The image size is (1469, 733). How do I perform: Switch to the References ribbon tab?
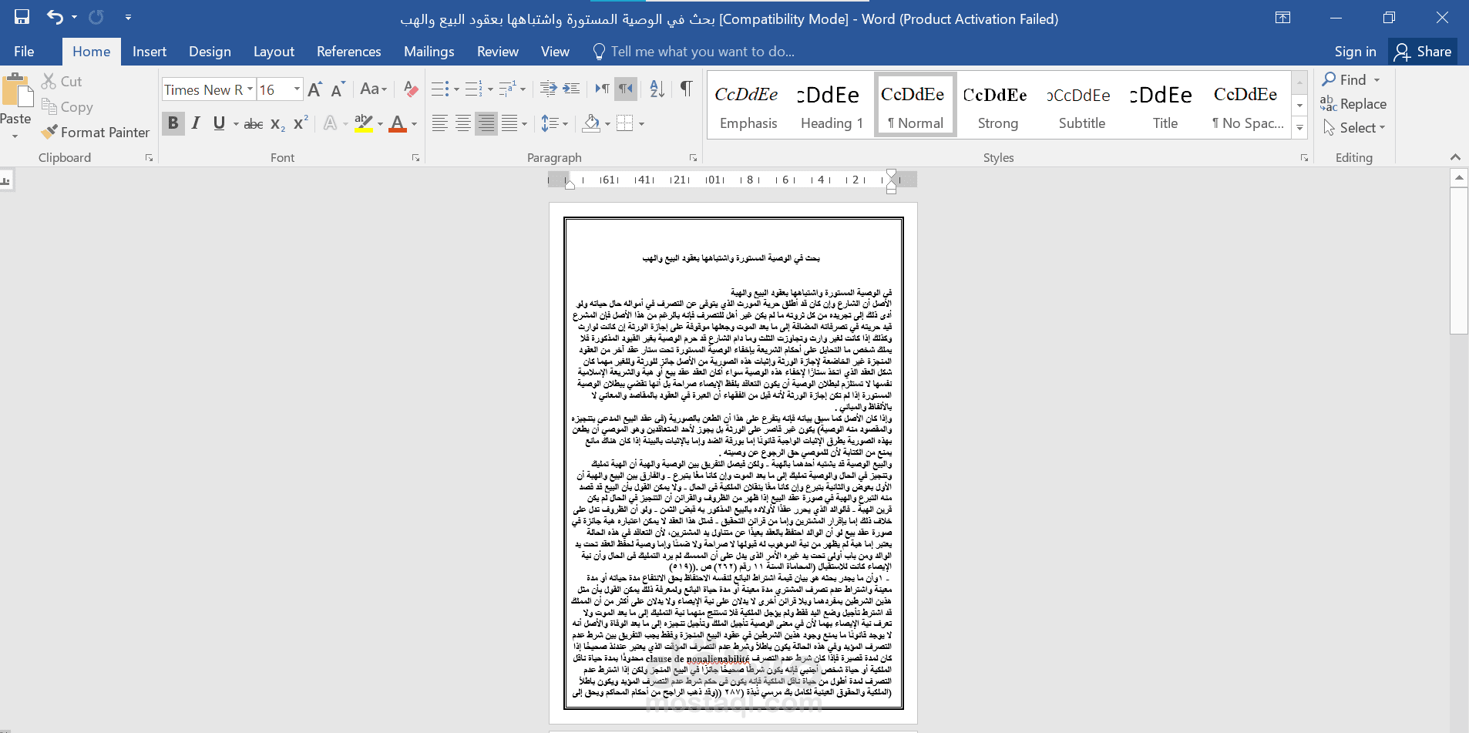[348, 52]
